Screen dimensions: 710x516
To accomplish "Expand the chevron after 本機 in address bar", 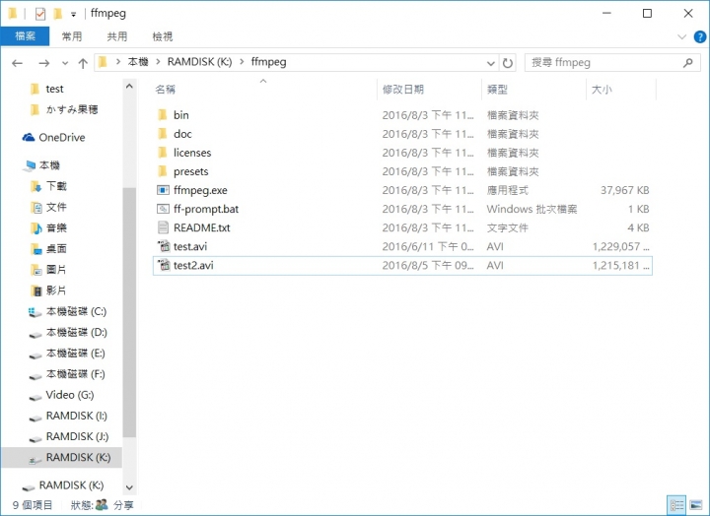I will (158, 62).
